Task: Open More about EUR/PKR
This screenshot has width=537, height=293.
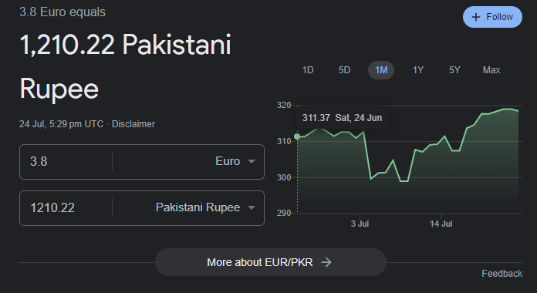Action: pyautogui.click(x=271, y=262)
